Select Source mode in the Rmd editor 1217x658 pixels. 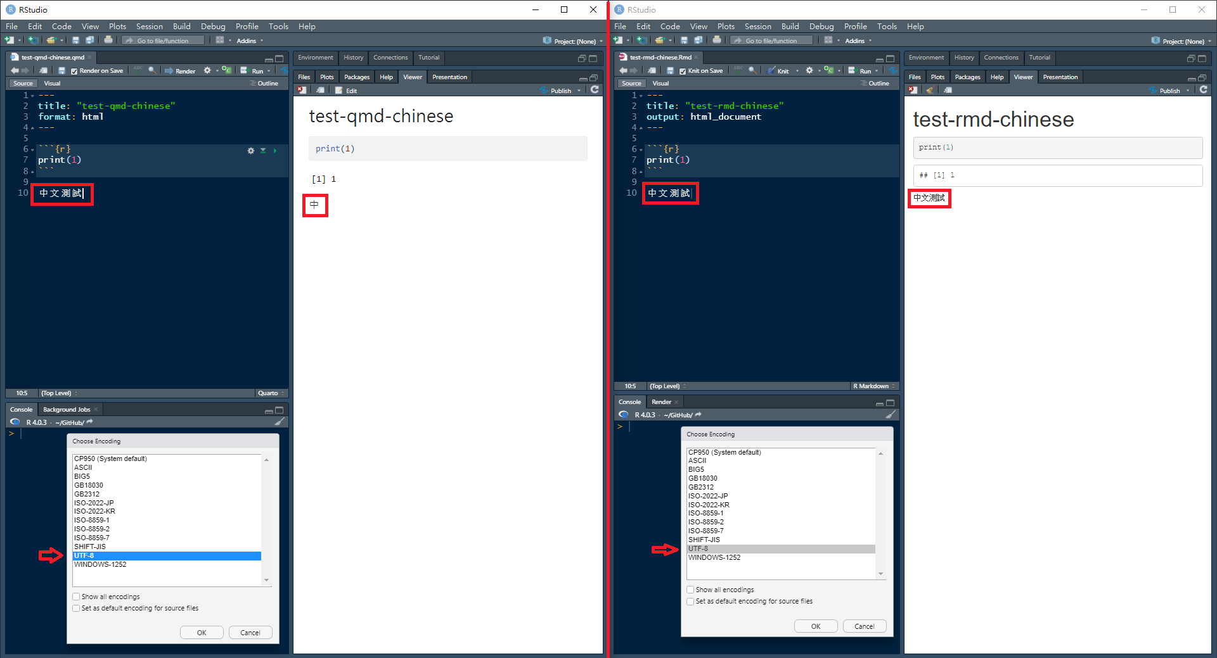pyautogui.click(x=631, y=84)
